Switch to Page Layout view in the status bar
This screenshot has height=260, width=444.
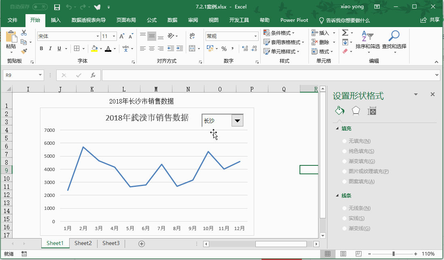[343, 254]
